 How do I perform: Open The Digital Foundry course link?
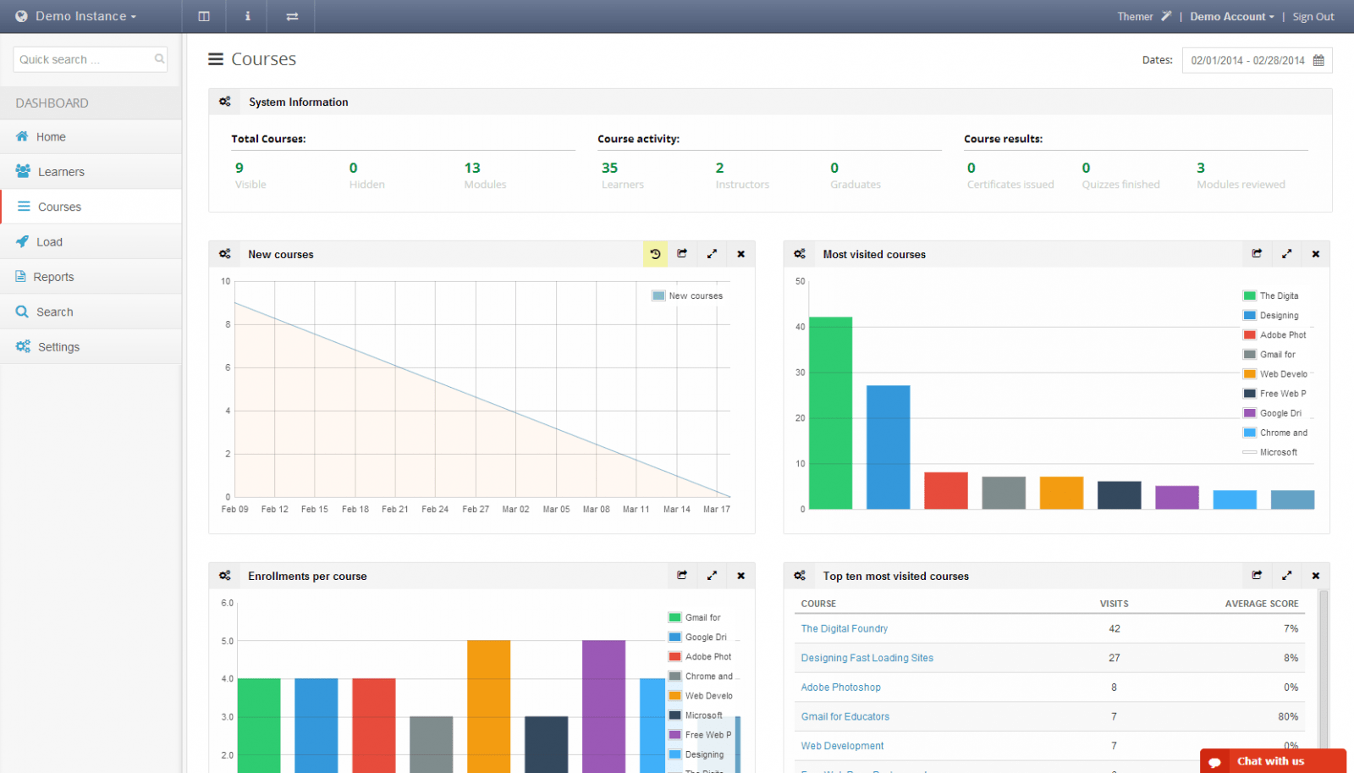[844, 628]
